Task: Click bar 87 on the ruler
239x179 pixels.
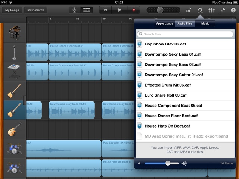Action: pos(51,19)
